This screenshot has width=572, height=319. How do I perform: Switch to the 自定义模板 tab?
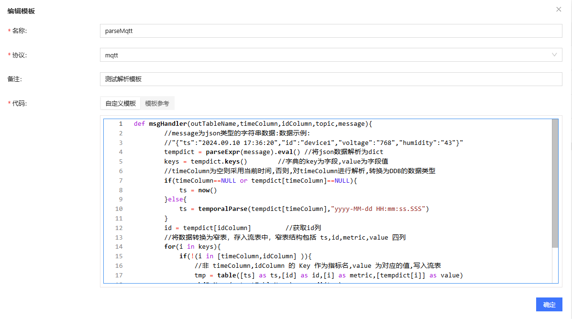click(x=121, y=103)
